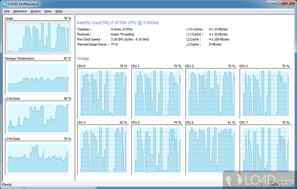Viewport: 297px width, 189px height.
Task: Click the CPU 0 usage graph
Action: coord(103,93)
